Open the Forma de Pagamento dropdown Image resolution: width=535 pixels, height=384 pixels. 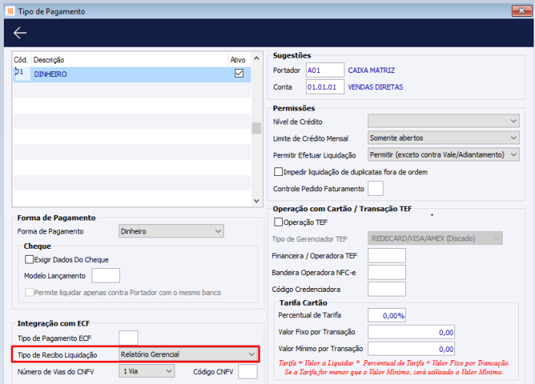(x=171, y=231)
